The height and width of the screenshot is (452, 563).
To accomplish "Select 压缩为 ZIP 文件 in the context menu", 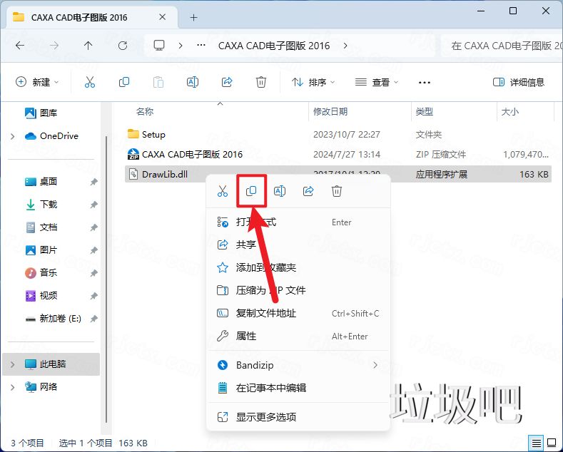I will (x=298, y=290).
